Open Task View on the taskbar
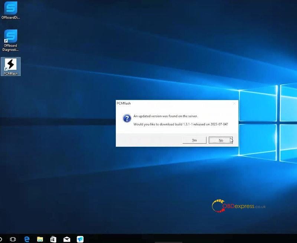The image size is (297, 243). pyautogui.click(x=13, y=239)
